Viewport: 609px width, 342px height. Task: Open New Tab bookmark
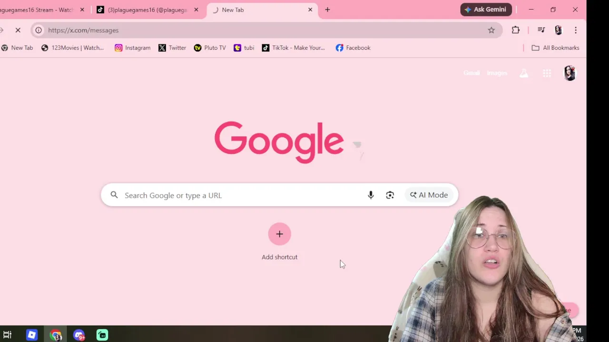[x=17, y=47]
